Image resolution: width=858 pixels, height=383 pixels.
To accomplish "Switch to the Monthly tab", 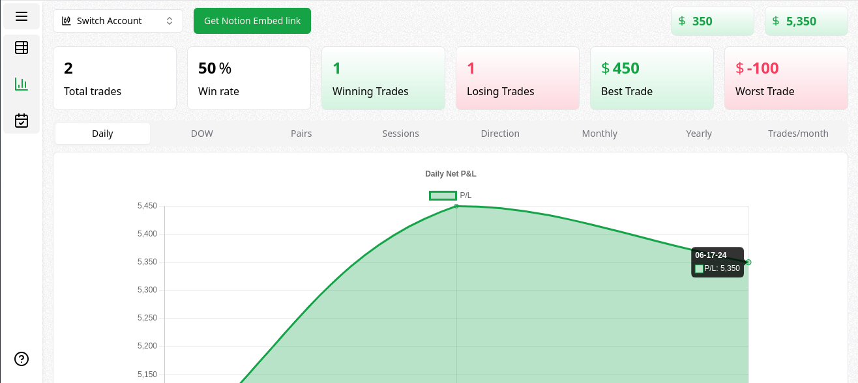I will click(x=600, y=134).
